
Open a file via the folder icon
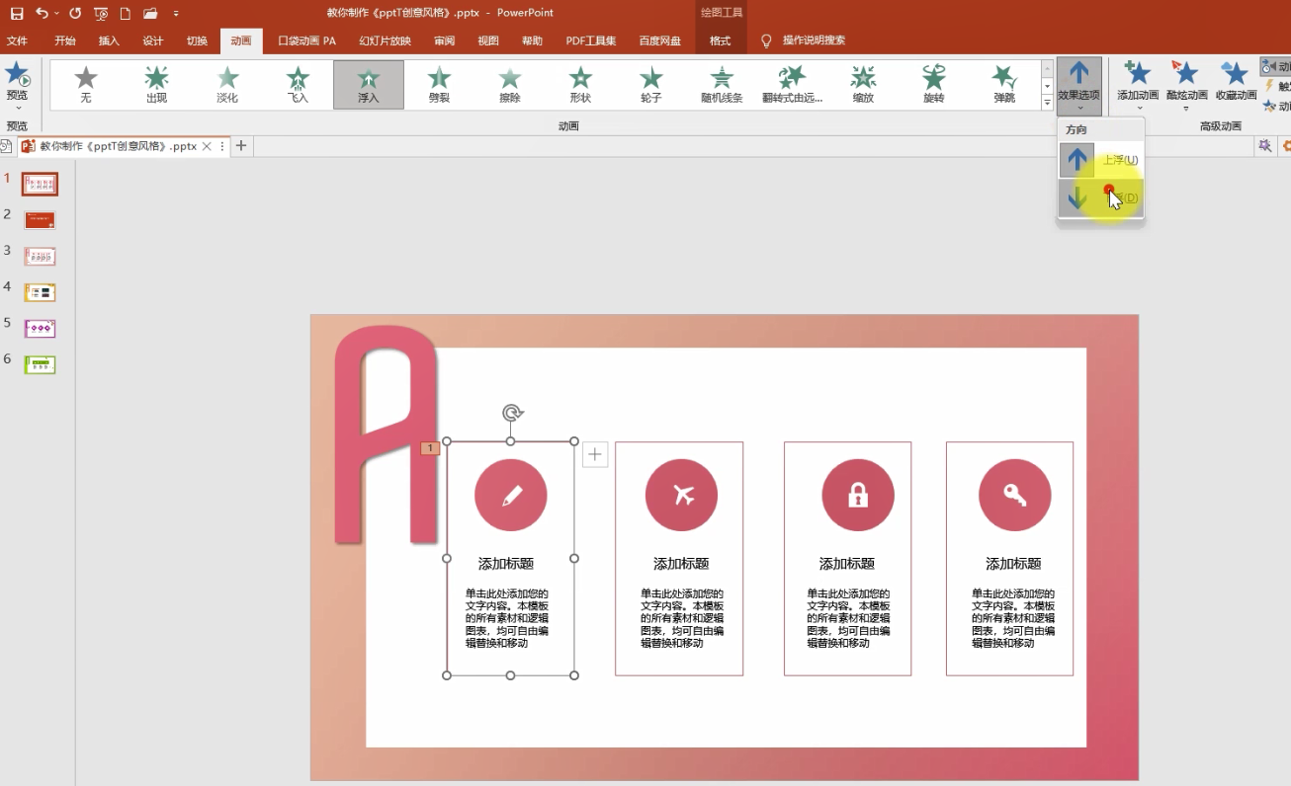(x=150, y=13)
